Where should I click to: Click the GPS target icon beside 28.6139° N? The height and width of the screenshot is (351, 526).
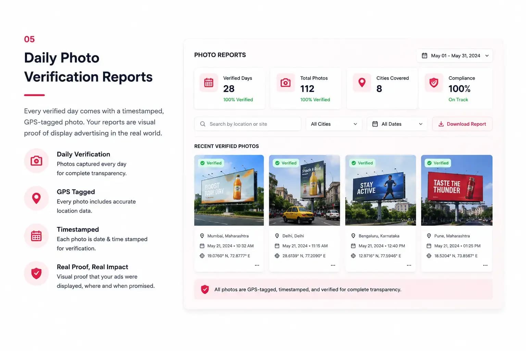click(277, 256)
